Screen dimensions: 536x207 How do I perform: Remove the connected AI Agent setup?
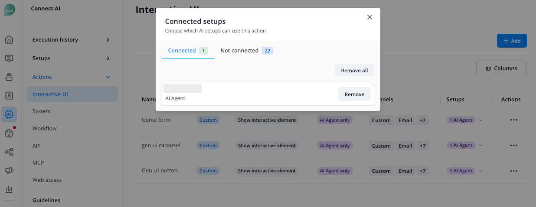[354, 94]
